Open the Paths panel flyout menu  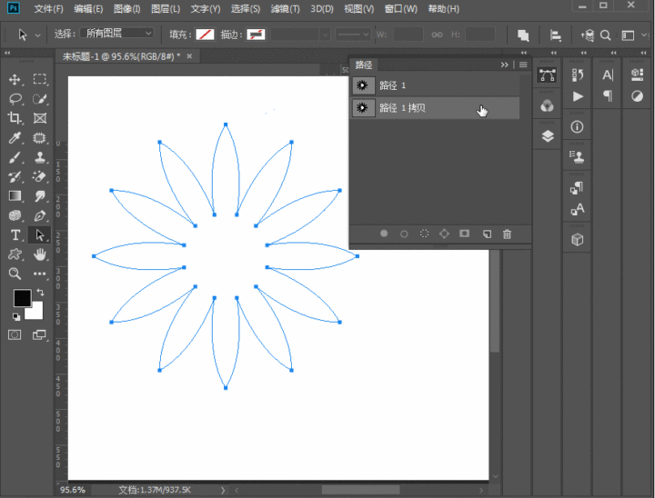tap(523, 65)
